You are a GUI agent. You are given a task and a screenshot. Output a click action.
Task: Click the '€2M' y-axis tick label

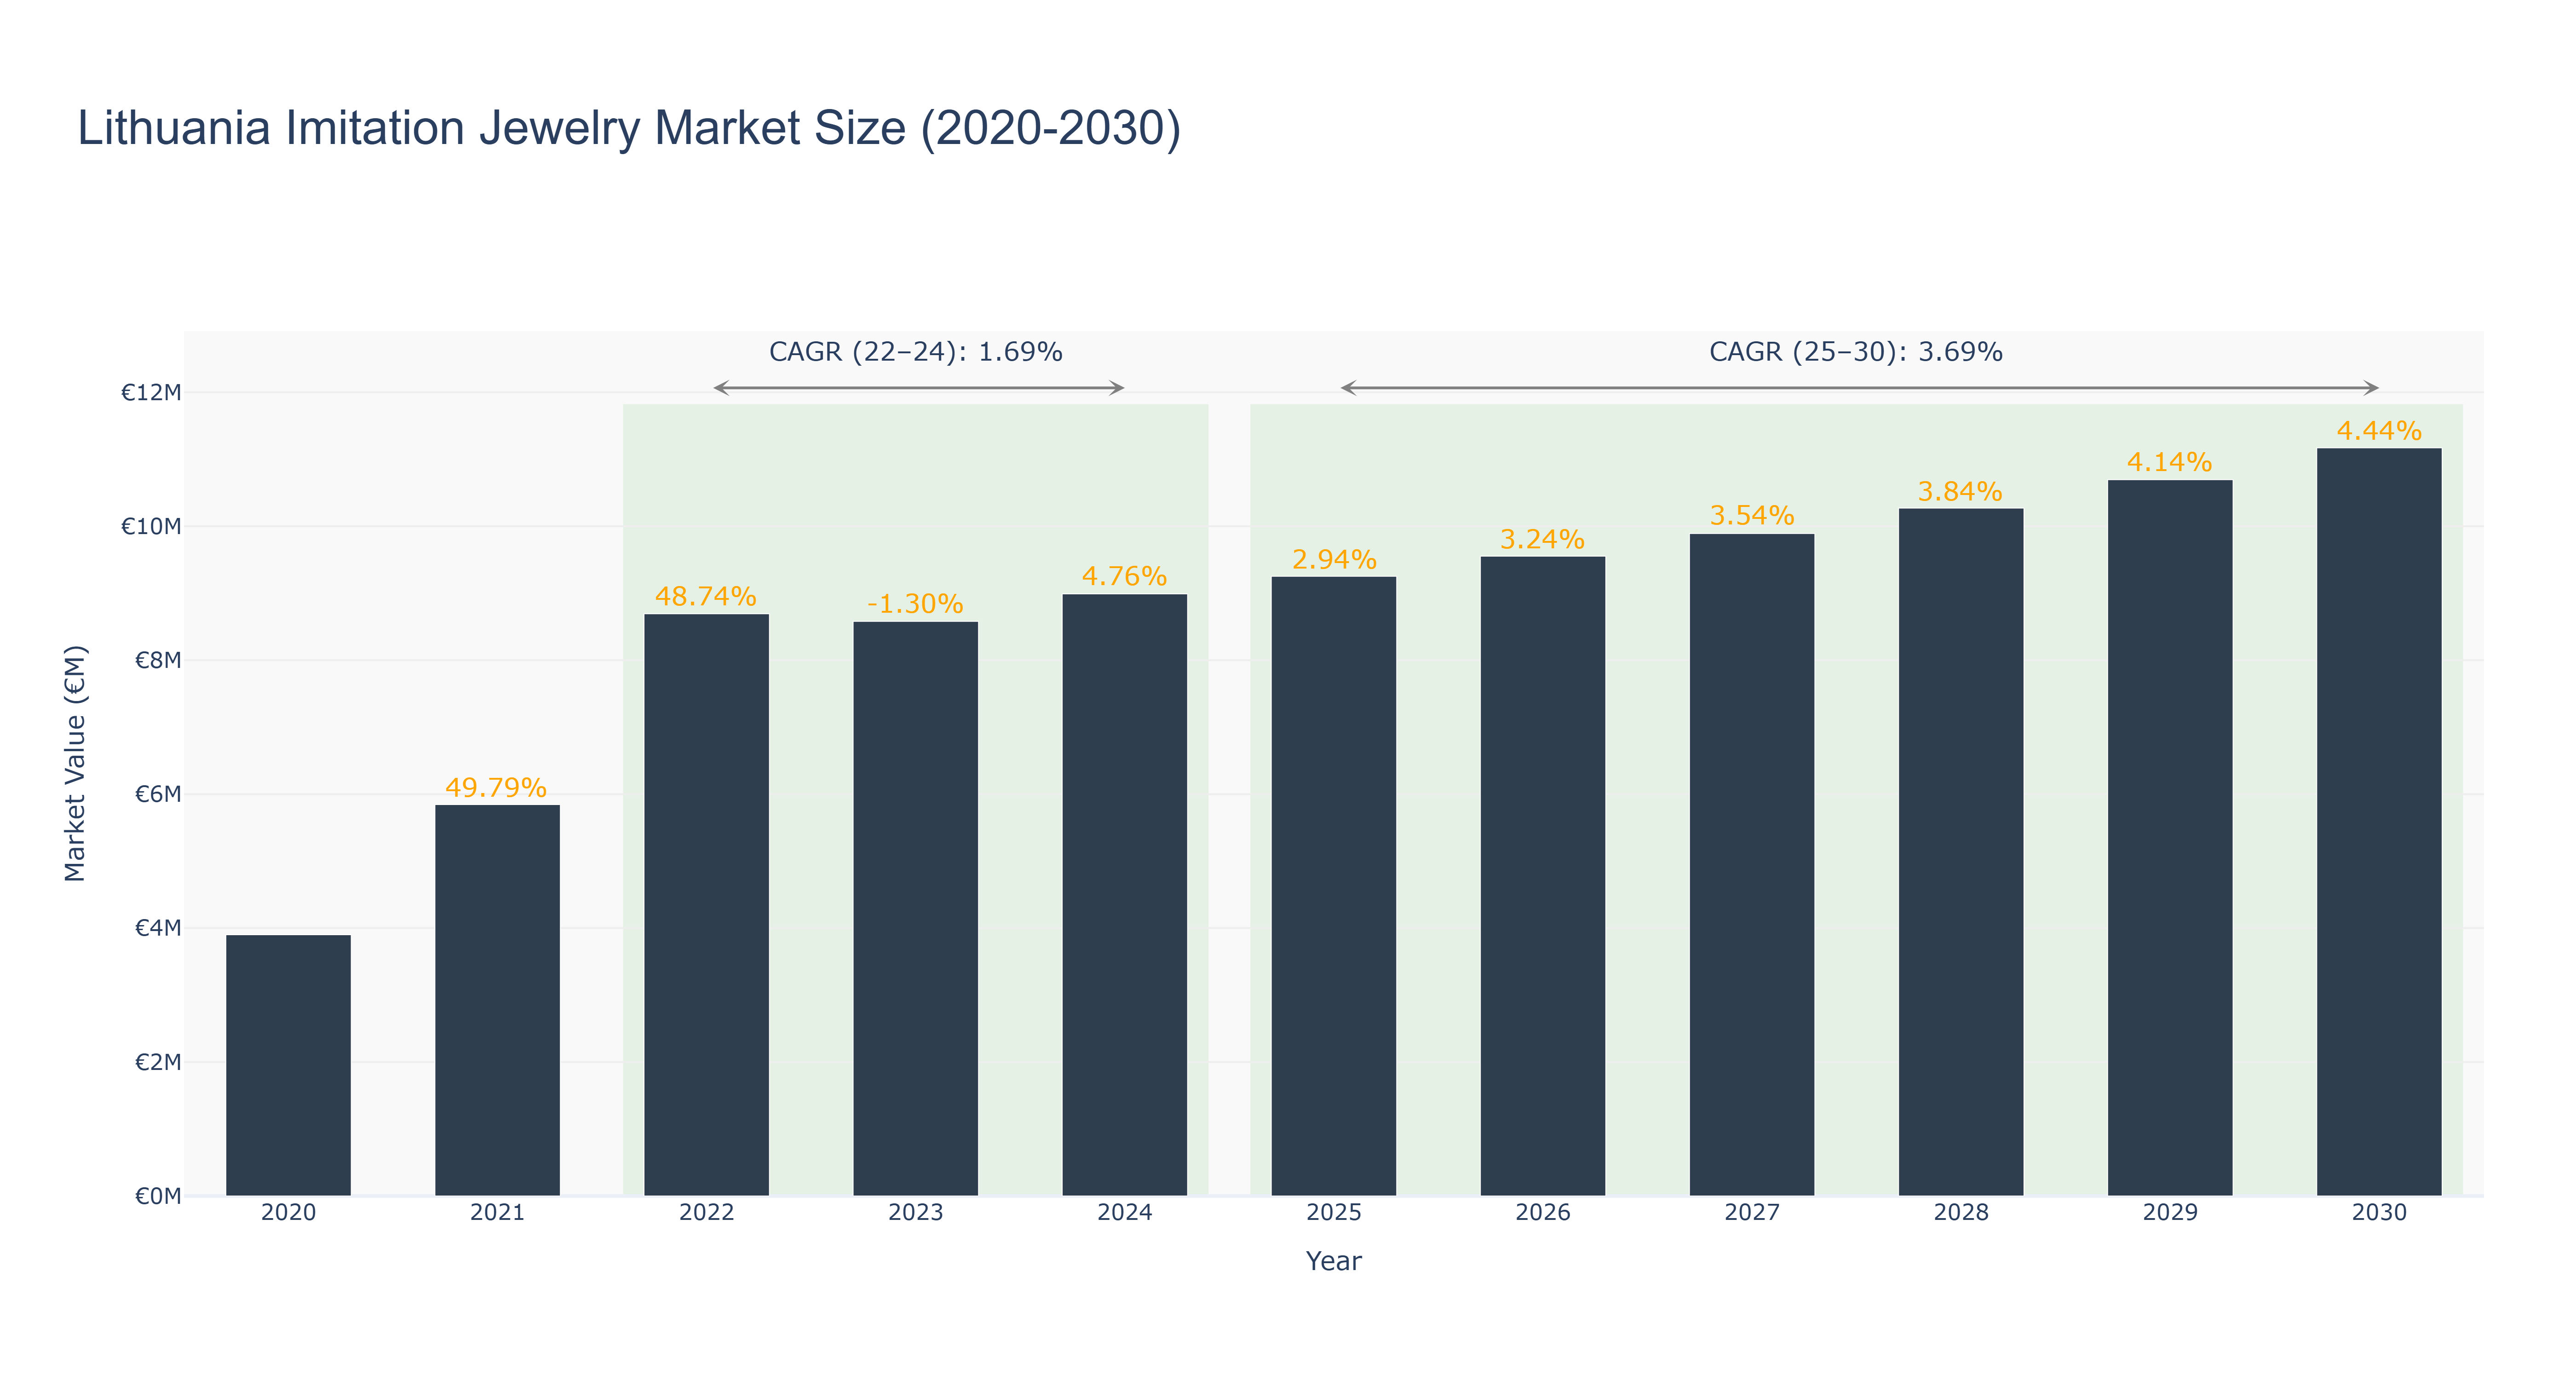[x=158, y=1062]
